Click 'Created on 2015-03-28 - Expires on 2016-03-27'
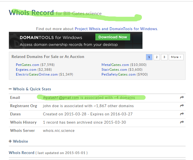Screen dimensions: 193x160 click(88, 114)
